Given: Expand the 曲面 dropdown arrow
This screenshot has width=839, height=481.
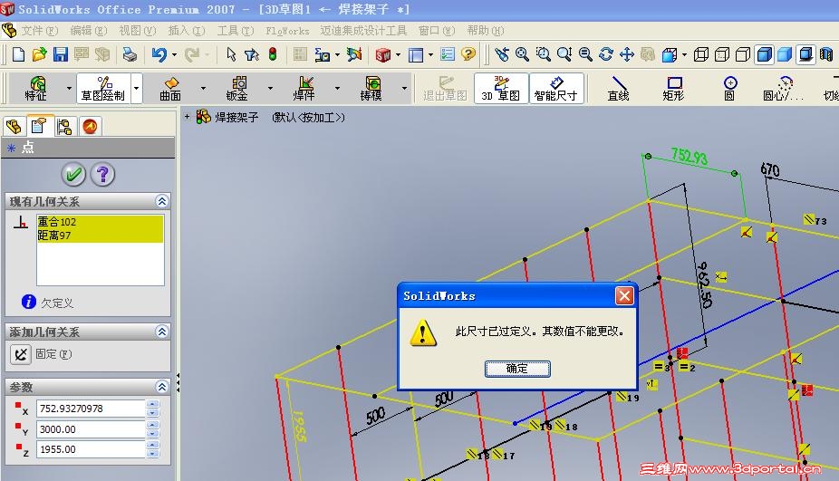Looking at the screenshot, I should click(x=203, y=88).
